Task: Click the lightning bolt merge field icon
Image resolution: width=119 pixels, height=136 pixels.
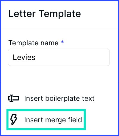Action: (14, 120)
